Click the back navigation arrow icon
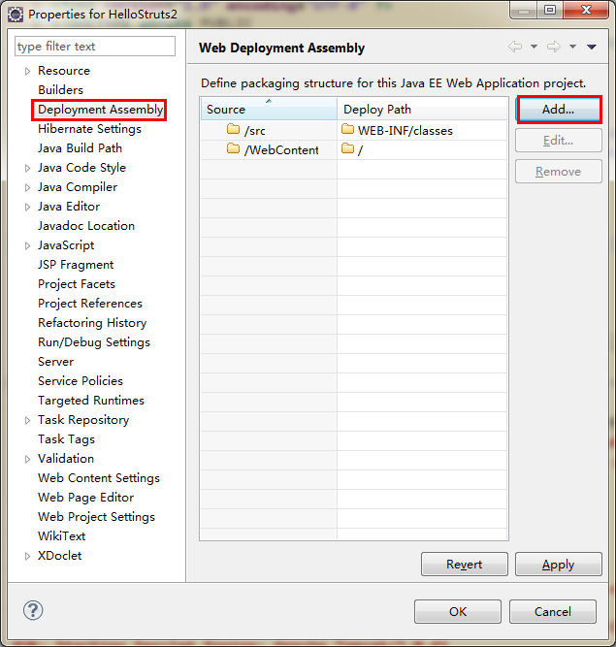The image size is (616, 647). [515, 47]
